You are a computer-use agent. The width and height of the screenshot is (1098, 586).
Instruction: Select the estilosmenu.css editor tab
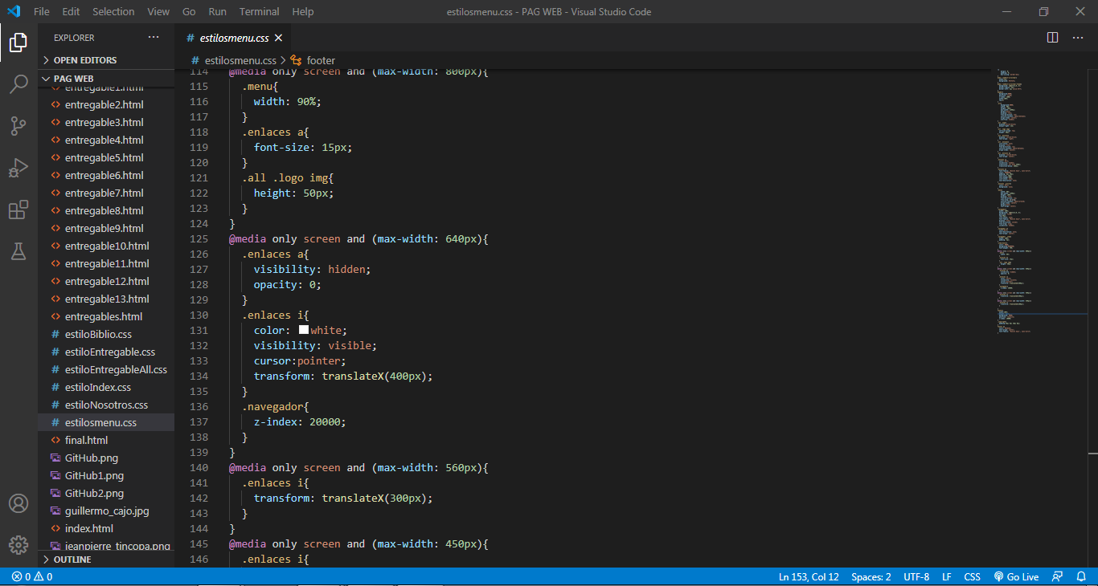233,38
